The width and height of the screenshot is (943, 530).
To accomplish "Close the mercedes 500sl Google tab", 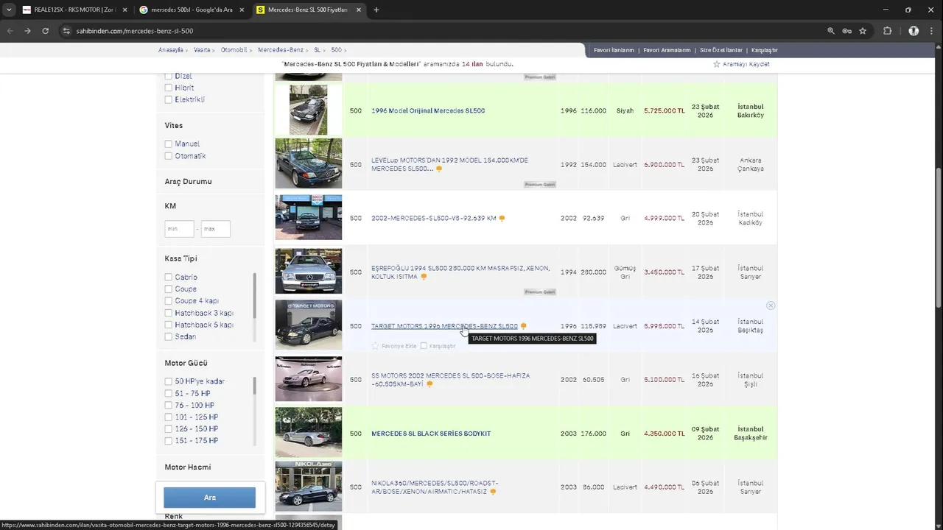I will pyautogui.click(x=242, y=10).
